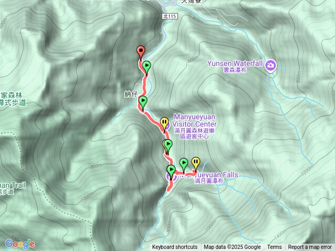Select the yellow pause marker at Visitor Center
The image size is (335, 251).
(x=164, y=123)
